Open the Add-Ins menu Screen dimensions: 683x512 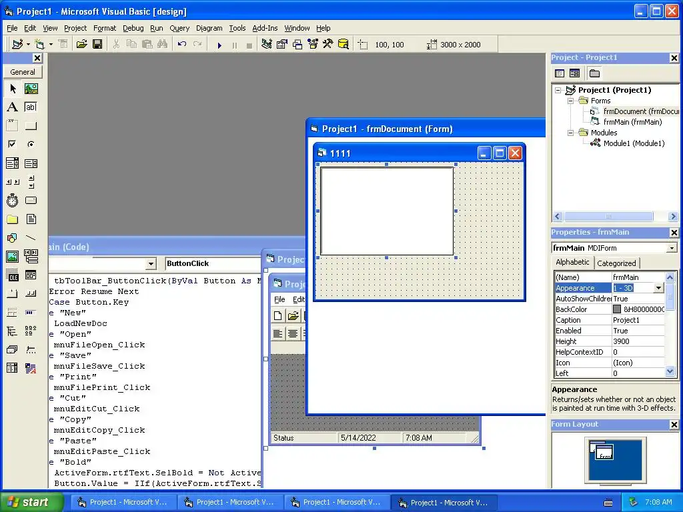[265, 28]
